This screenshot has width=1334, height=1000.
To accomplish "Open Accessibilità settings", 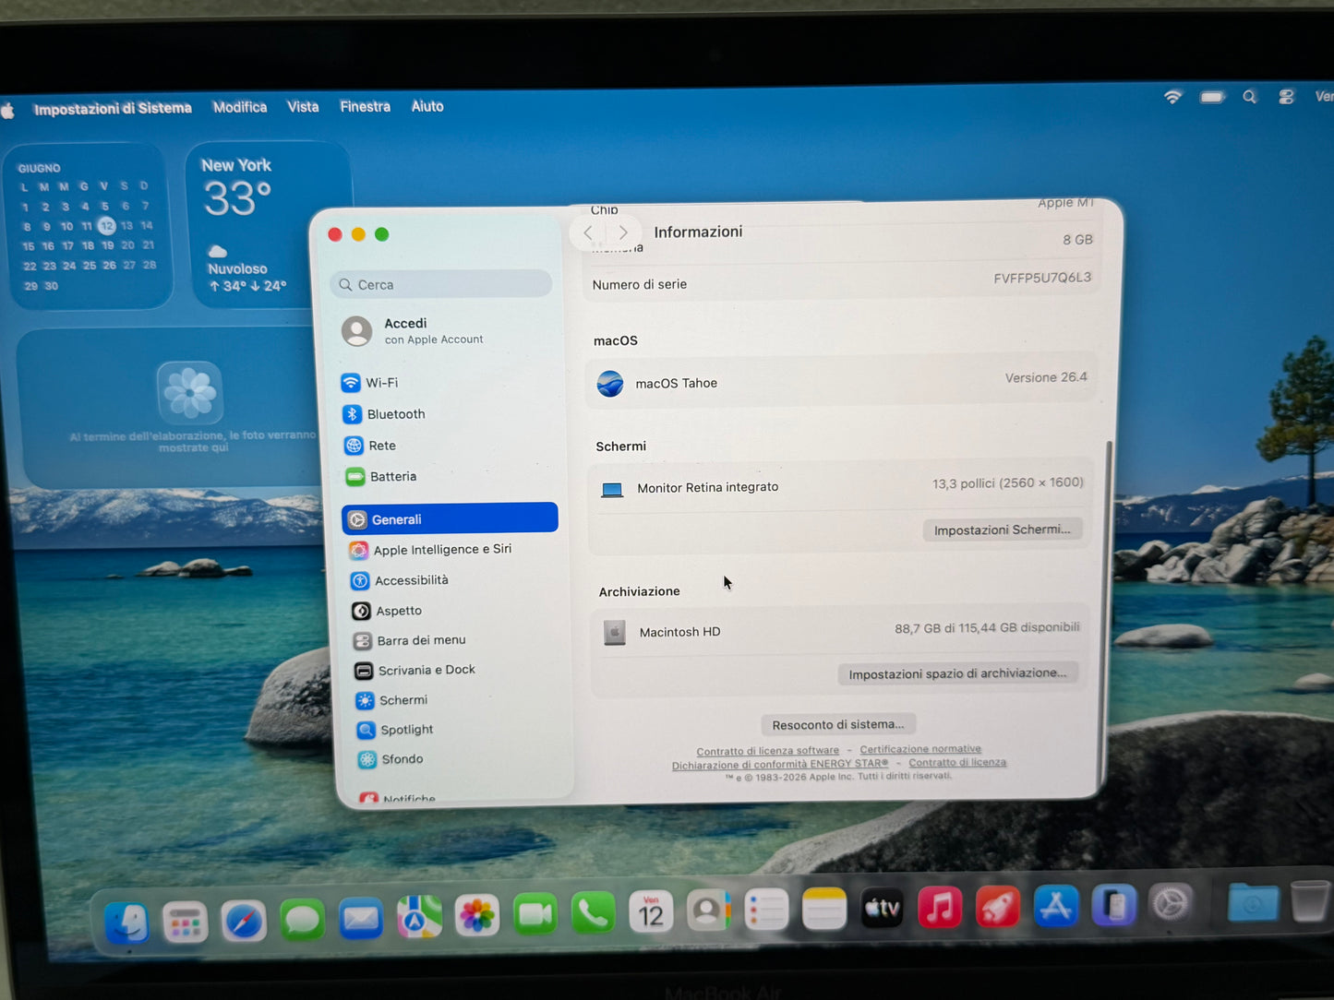I will pos(400,580).
